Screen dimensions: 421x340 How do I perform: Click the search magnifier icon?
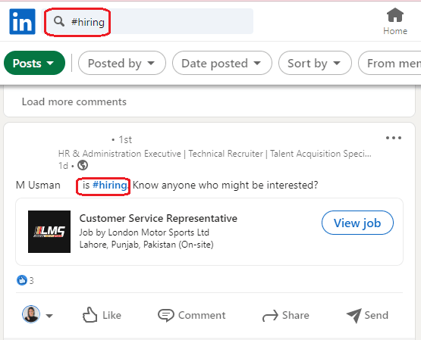(59, 21)
